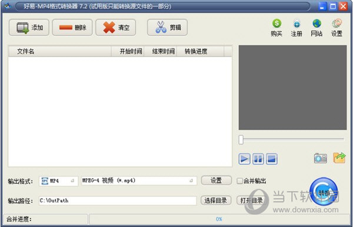Clear the list with 清空
Screen dimensions: 353x227
(115, 28)
